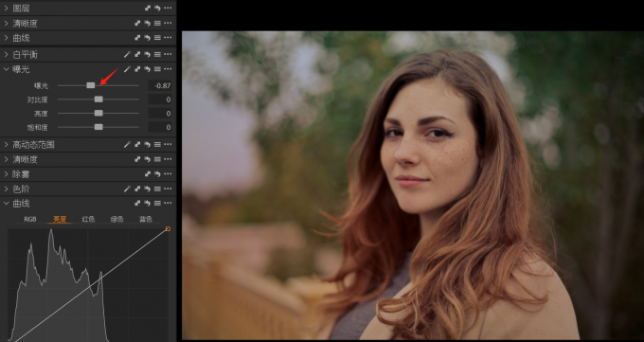Select the 白平衡 picker tool
Screen dimensions: 644x342
click(x=127, y=54)
